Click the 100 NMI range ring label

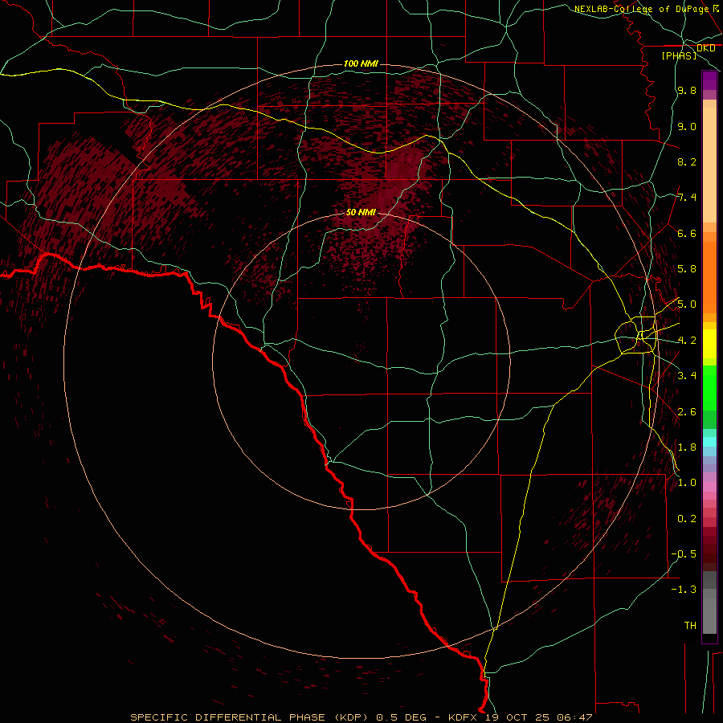(361, 63)
